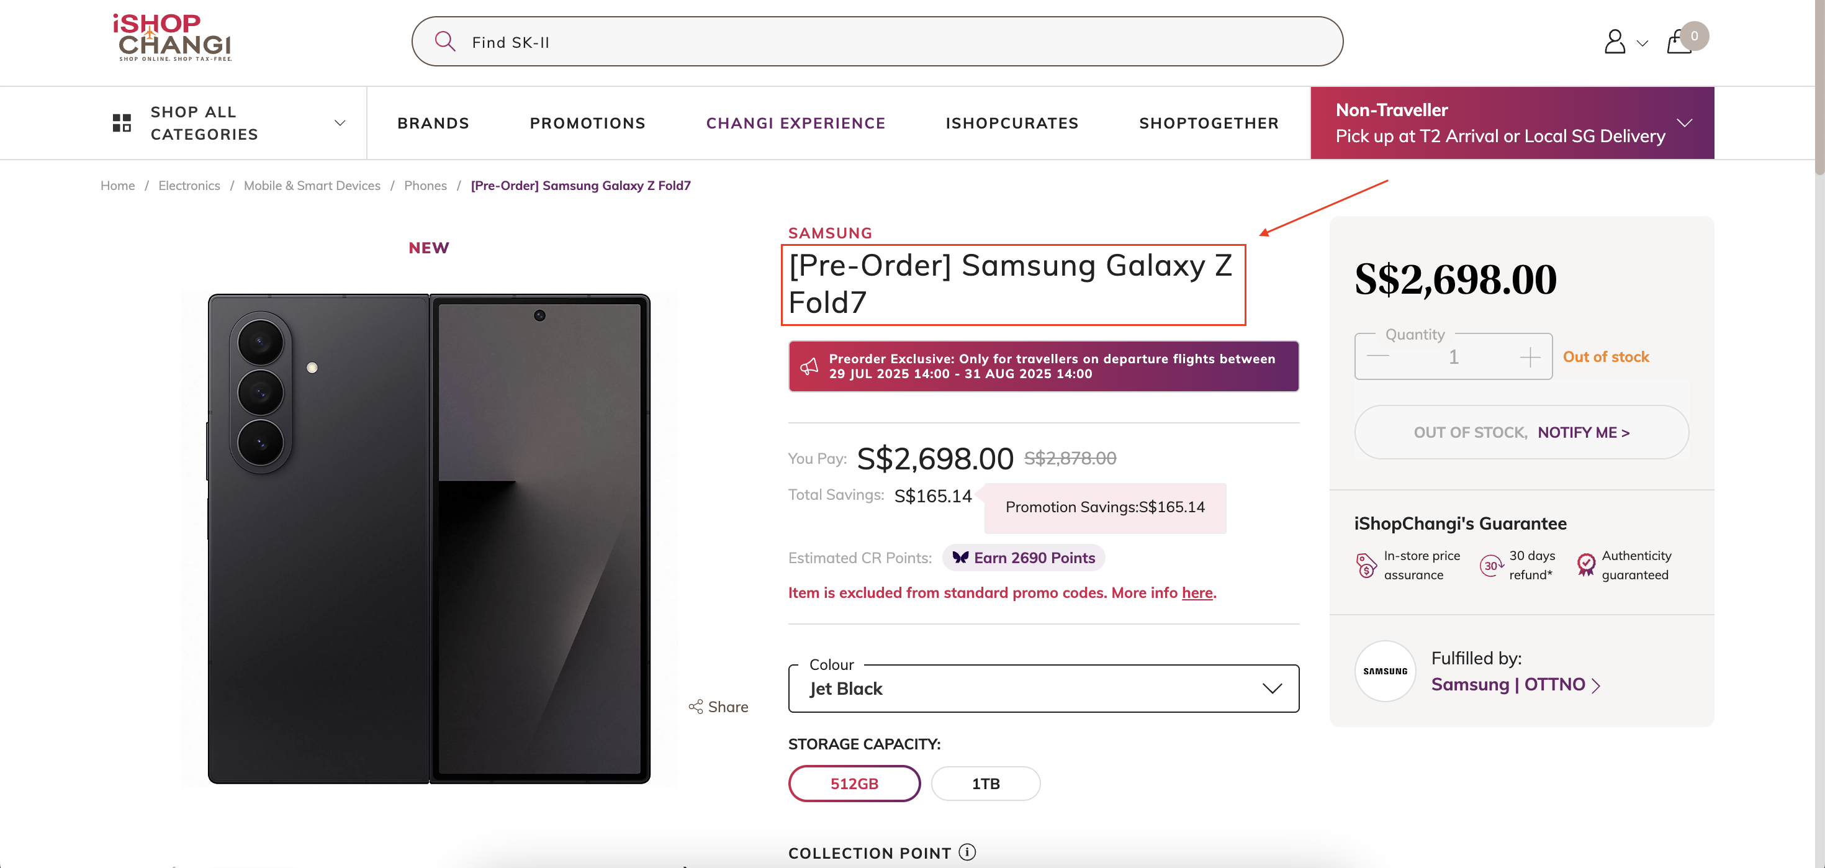This screenshot has height=868, width=1825.
Task: Open the shopping bag cart icon
Action: point(1680,42)
